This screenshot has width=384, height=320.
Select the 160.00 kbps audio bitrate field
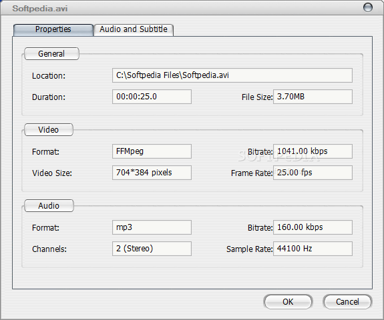[x=313, y=227]
